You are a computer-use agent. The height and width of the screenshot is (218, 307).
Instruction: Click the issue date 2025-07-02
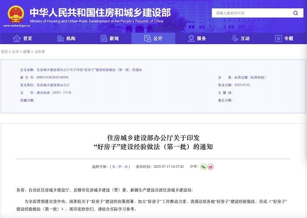click(x=242, y=85)
